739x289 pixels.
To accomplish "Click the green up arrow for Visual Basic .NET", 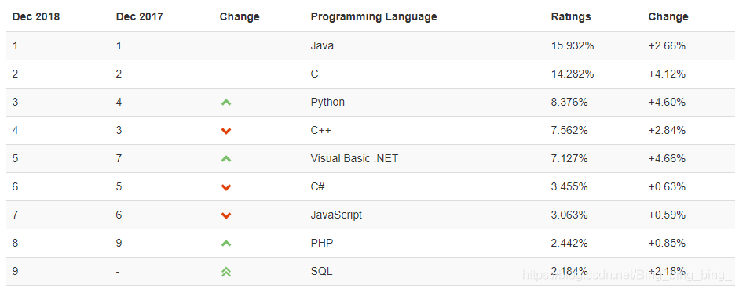I will (225, 159).
